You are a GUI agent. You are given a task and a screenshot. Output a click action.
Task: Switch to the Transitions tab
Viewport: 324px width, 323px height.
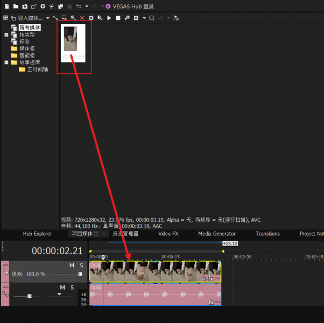point(267,234)
